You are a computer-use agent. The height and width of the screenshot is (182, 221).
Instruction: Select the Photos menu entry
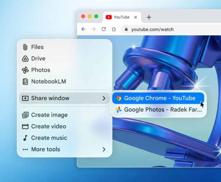(64, 70)
